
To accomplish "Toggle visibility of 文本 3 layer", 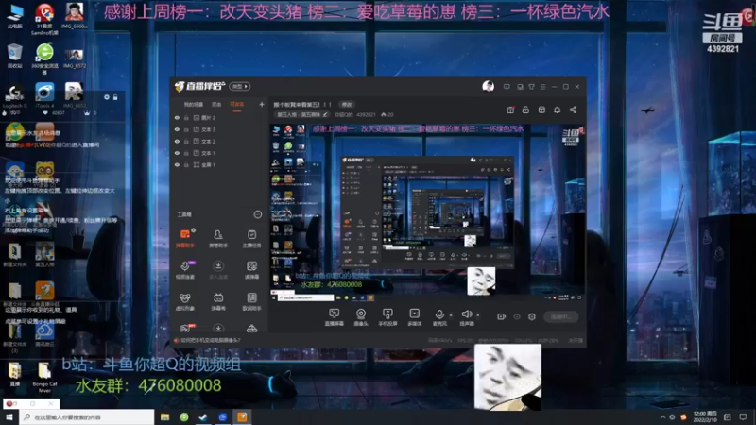I will 177,129.
